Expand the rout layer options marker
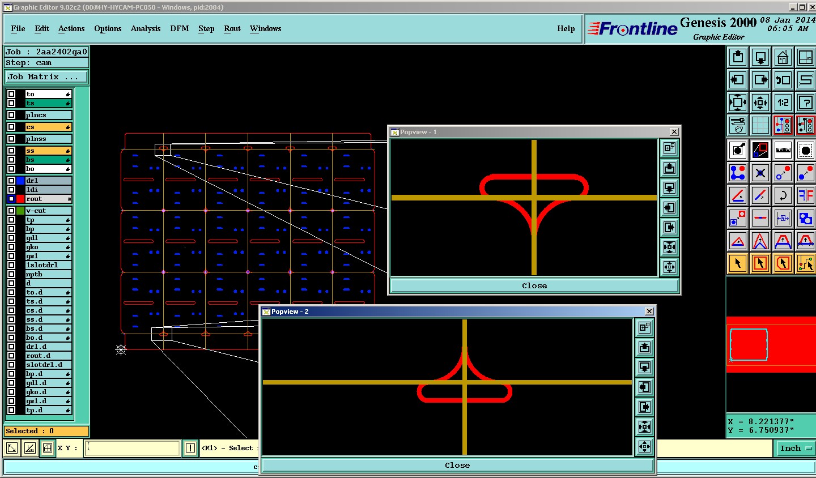The width and height of the screenshot is (816, 478). coord(69,199)
